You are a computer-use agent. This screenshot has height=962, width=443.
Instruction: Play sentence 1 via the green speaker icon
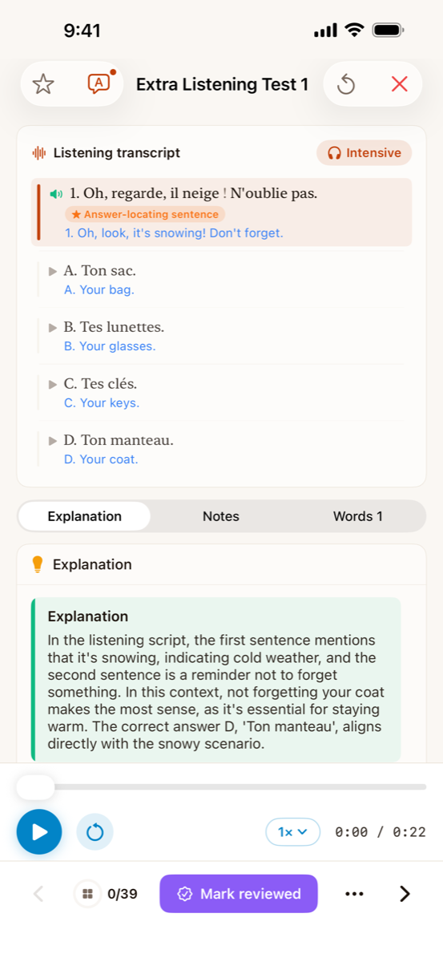tap(56, 194)
